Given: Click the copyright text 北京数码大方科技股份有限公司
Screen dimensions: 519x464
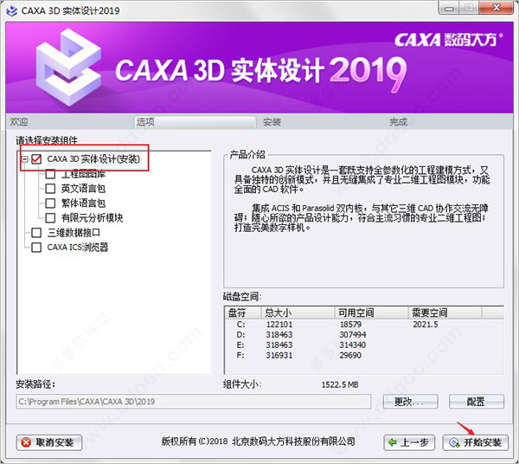Looking at the screenshot, I should pyautogui.click(x=294, y=441).
